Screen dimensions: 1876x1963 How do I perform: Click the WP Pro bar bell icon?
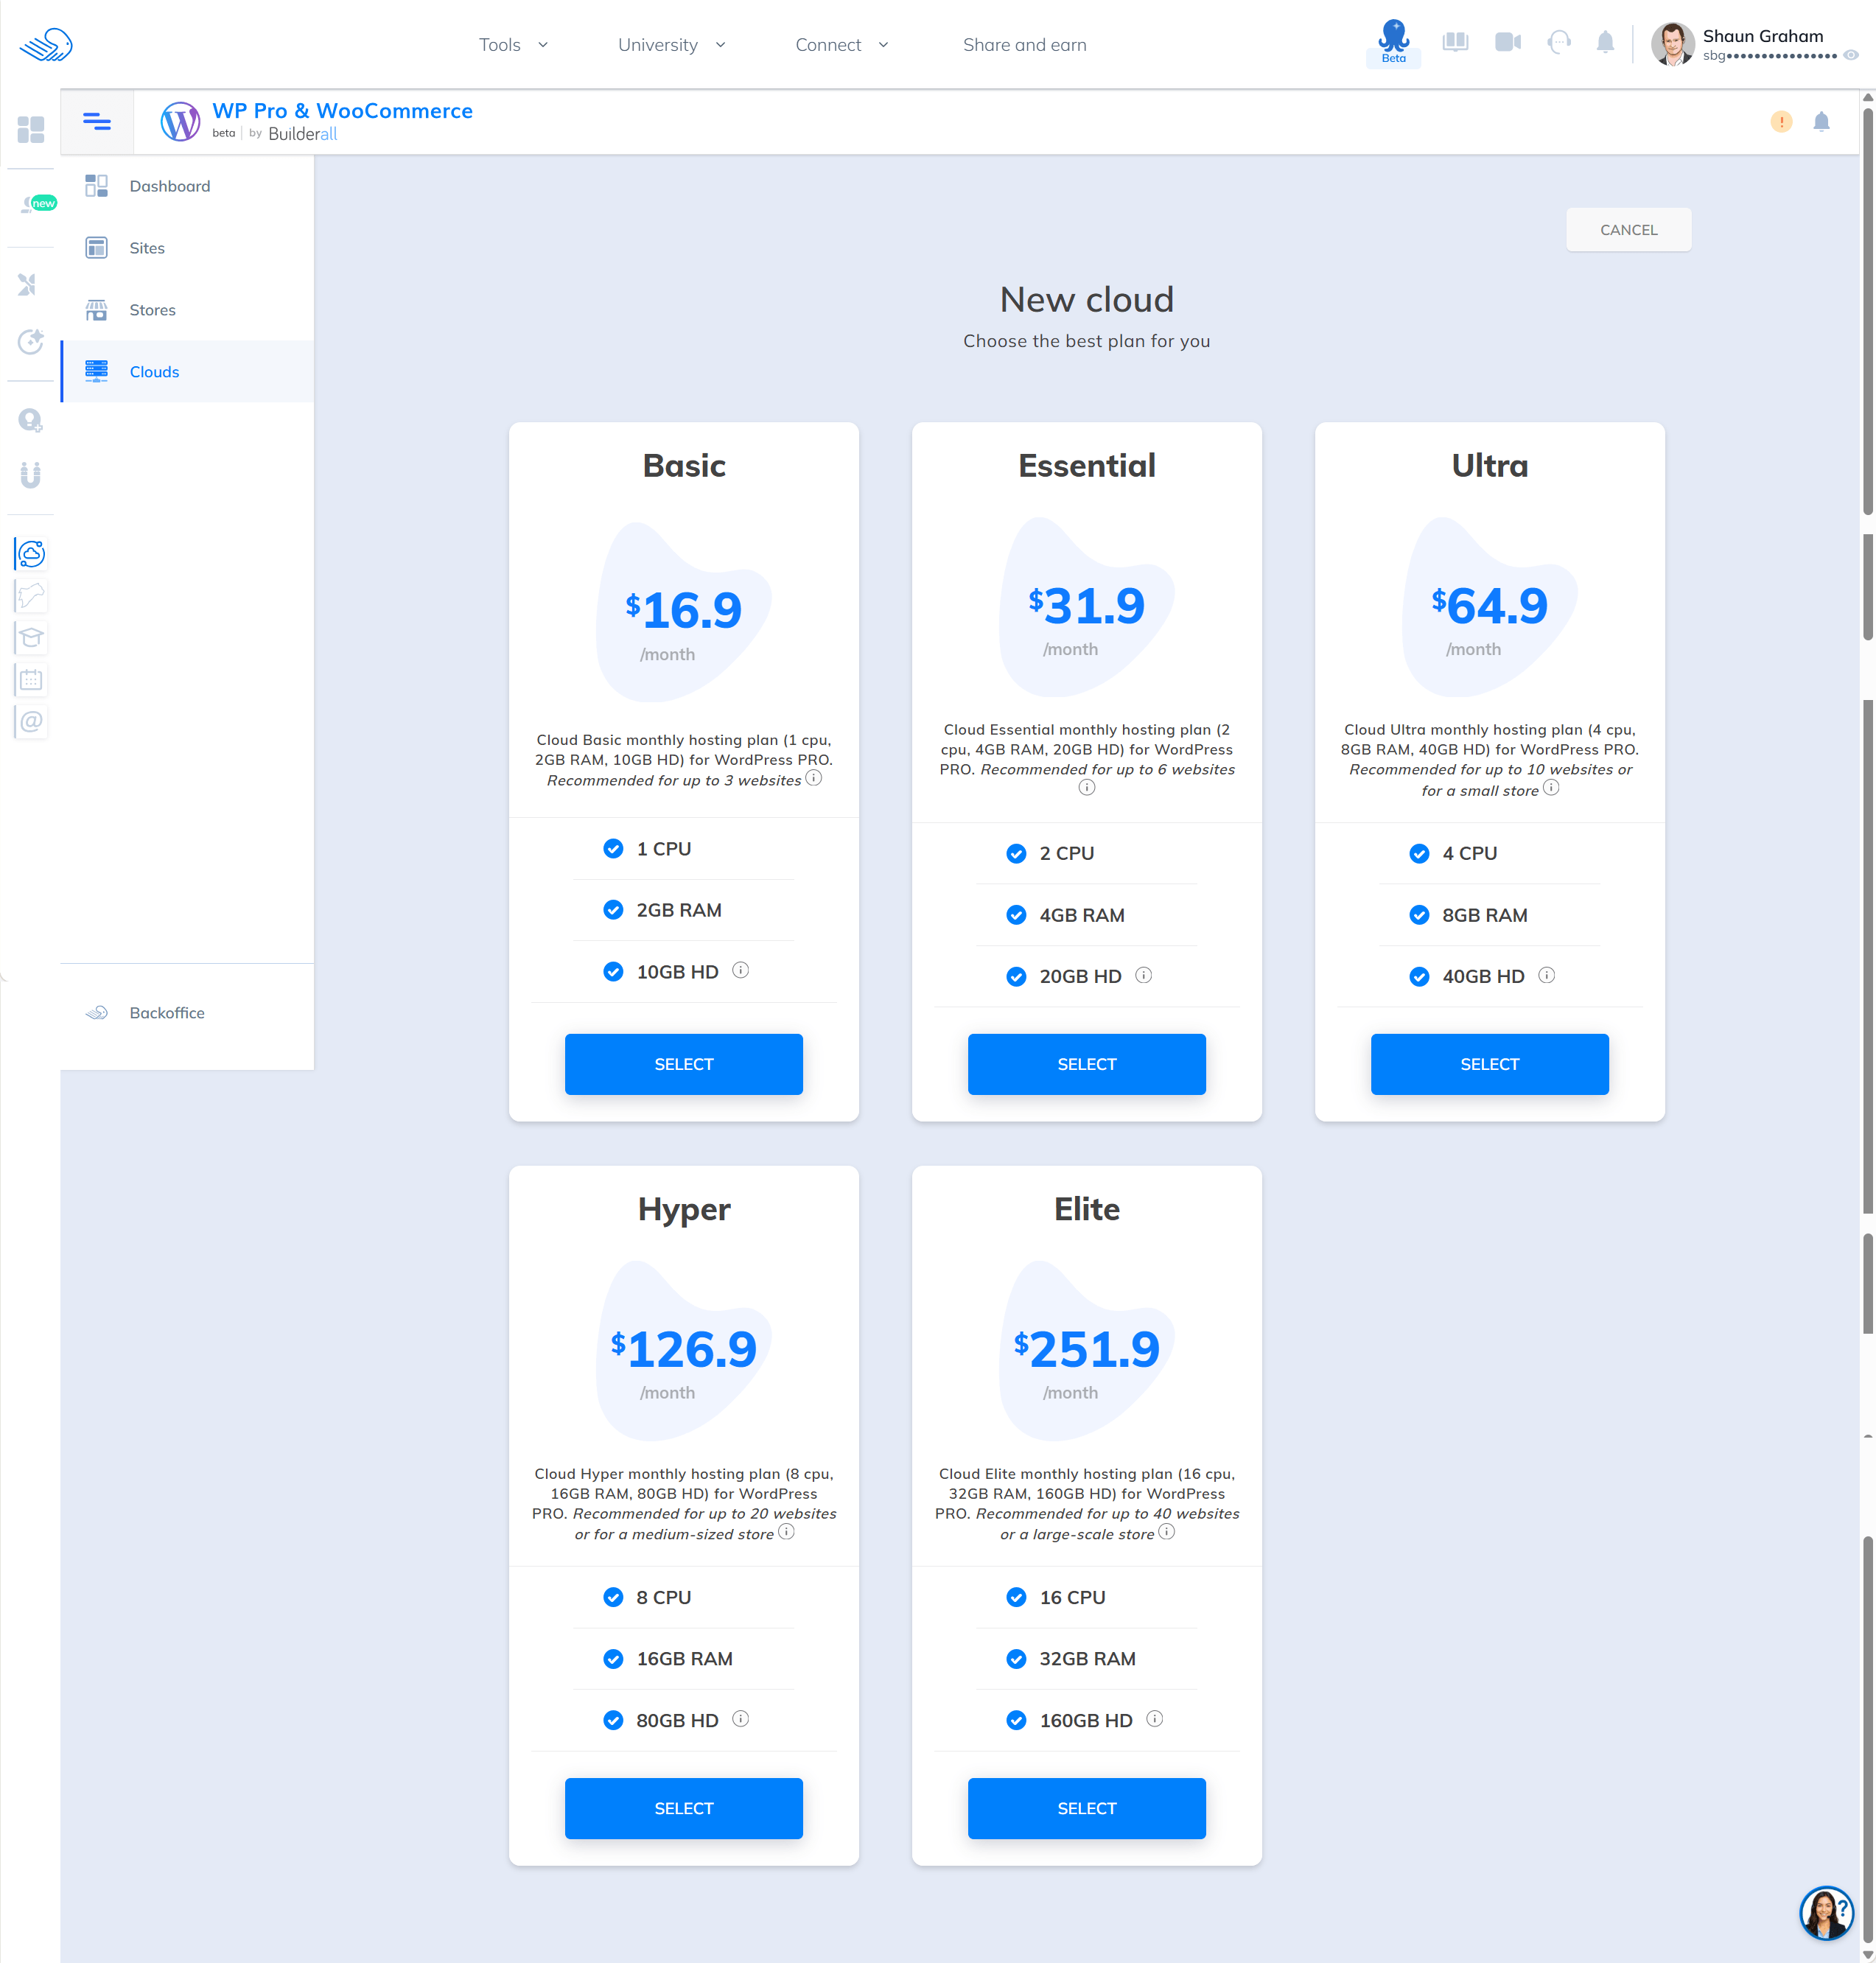click(1821, 122)
